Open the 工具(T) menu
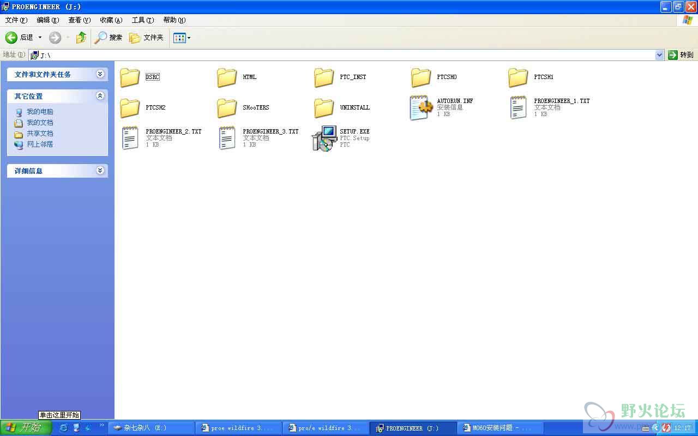698x436 pixels. pyautogui.click(x=142, y=20)
